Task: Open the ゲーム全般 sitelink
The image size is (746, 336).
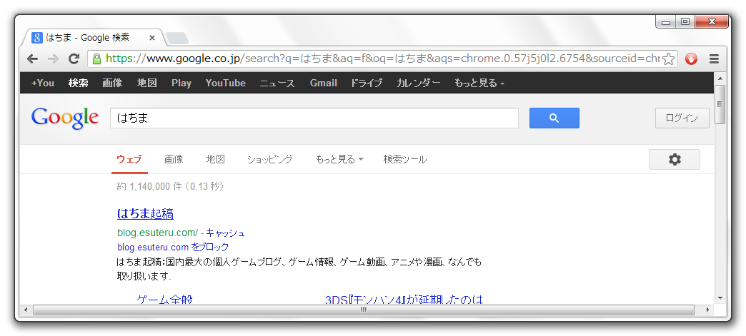Action: 164,299
